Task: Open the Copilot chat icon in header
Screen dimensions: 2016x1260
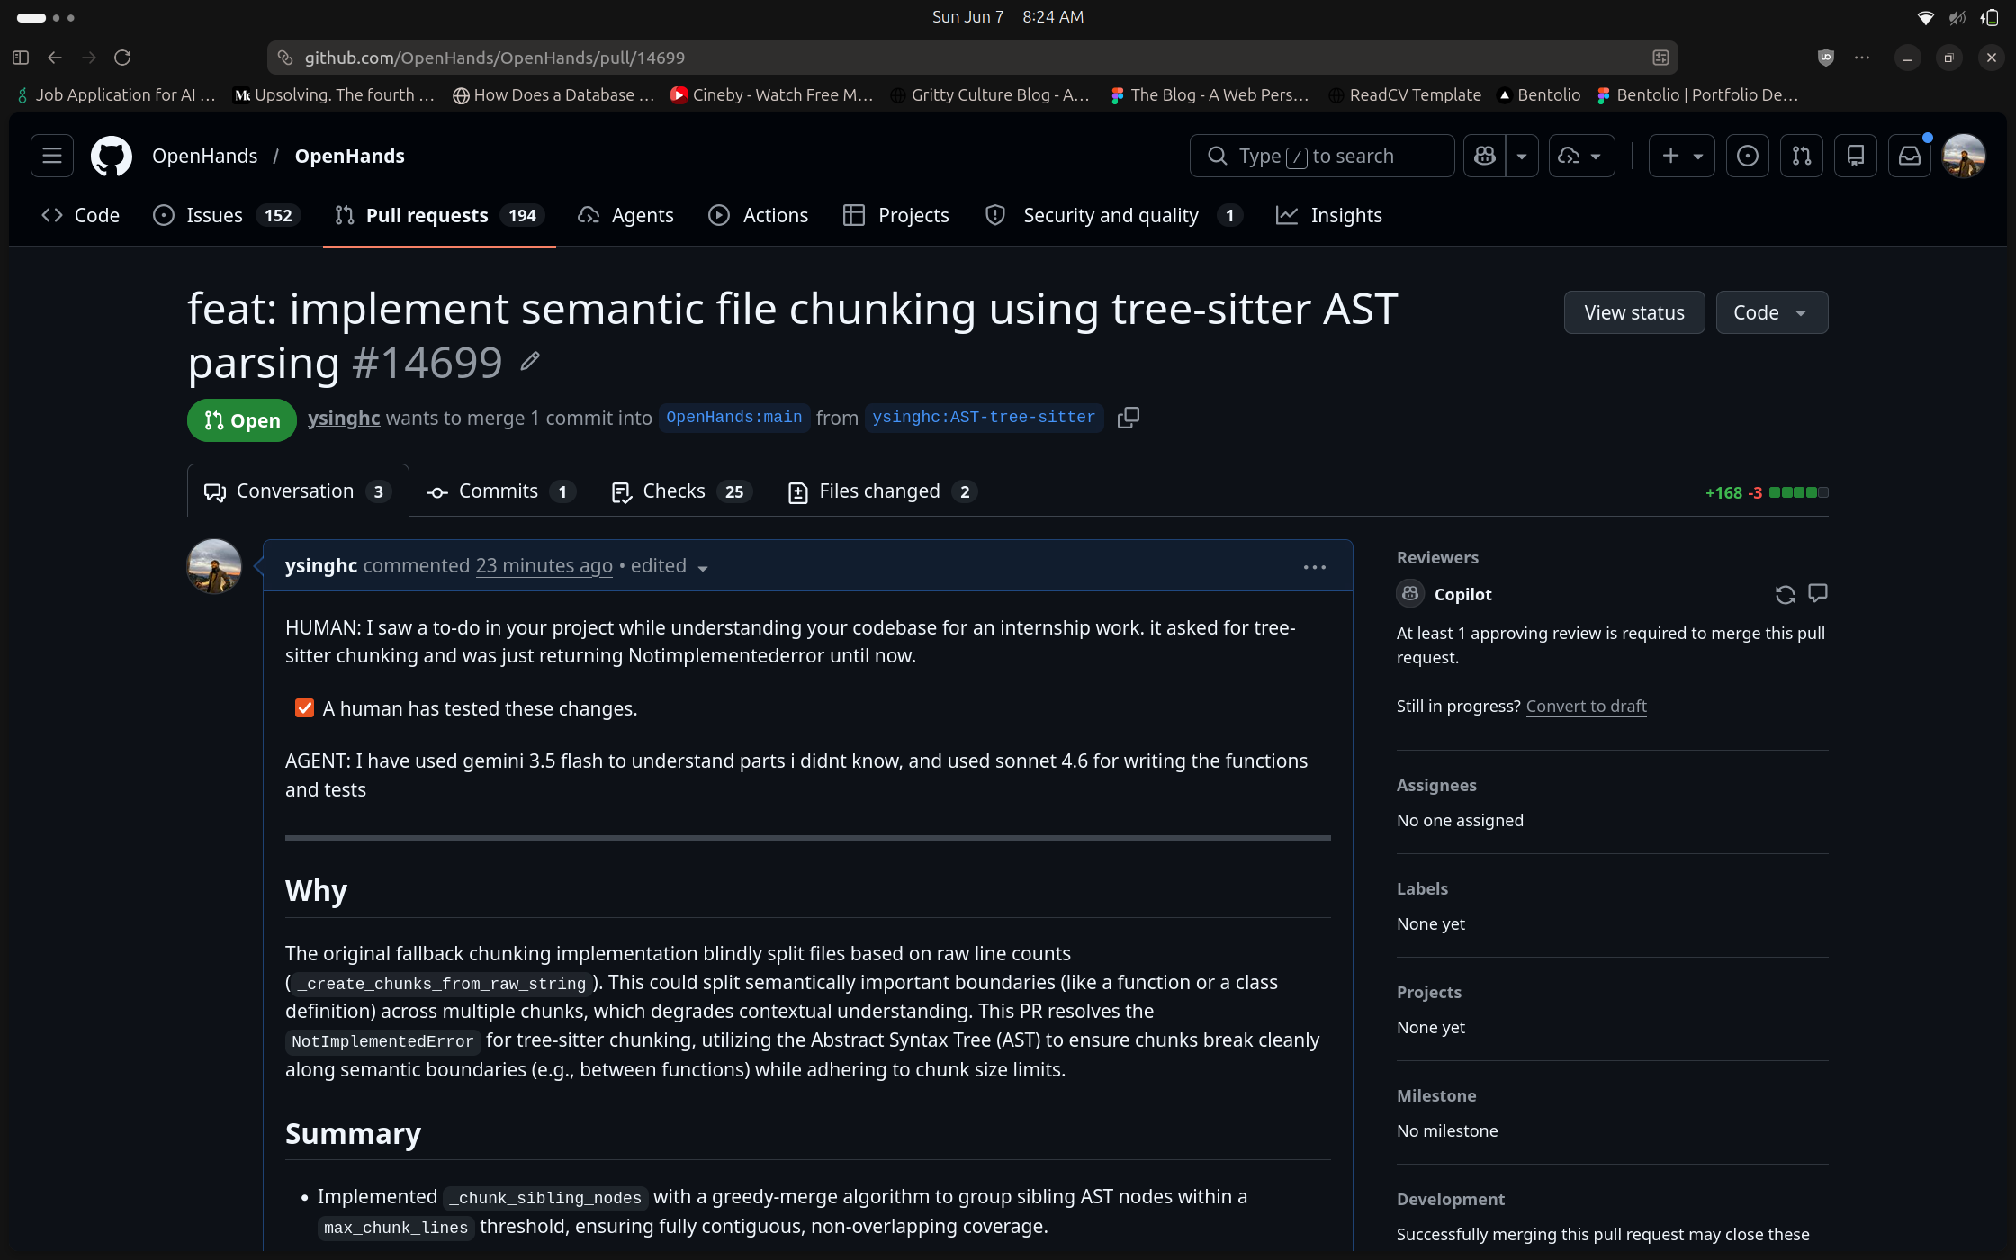Action: 1485,156
